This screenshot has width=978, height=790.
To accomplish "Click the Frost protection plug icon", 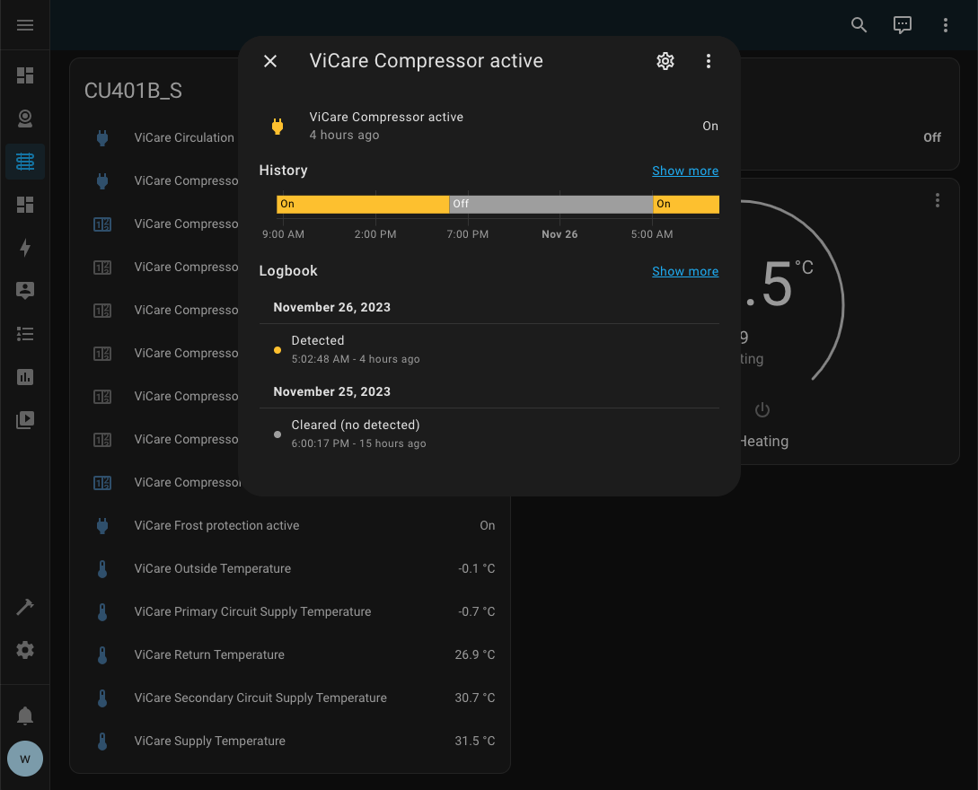I will tap(102, 526).
